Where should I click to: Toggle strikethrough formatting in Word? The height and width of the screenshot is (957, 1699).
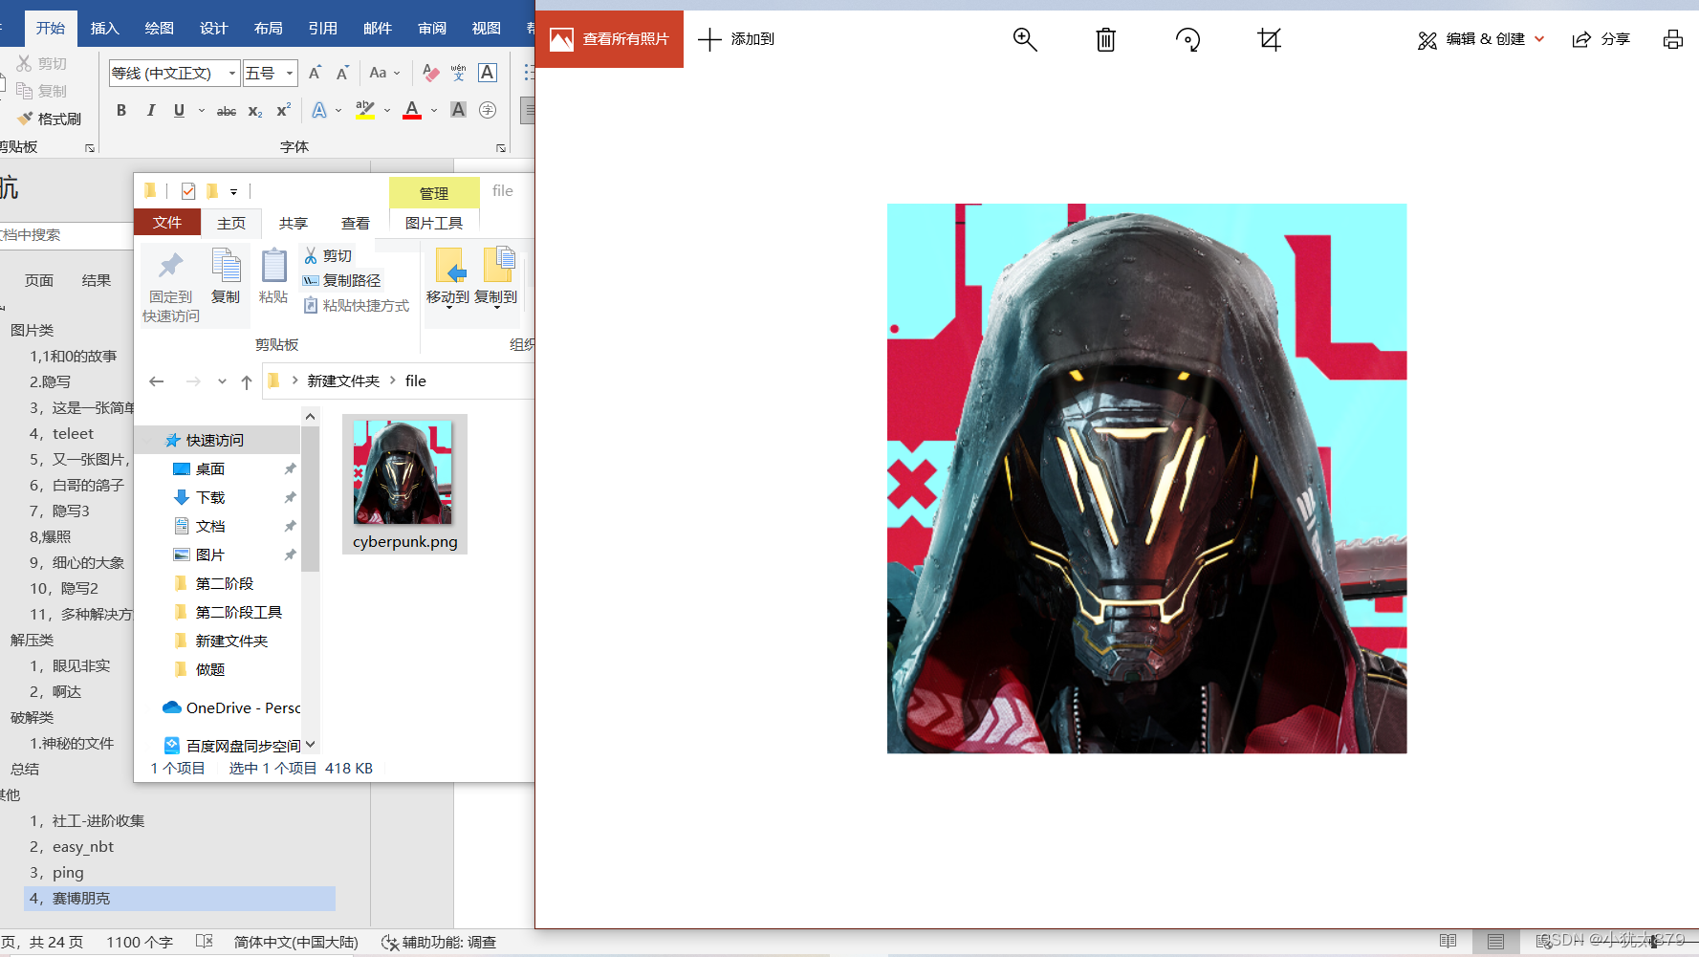(x=227, y=111)
